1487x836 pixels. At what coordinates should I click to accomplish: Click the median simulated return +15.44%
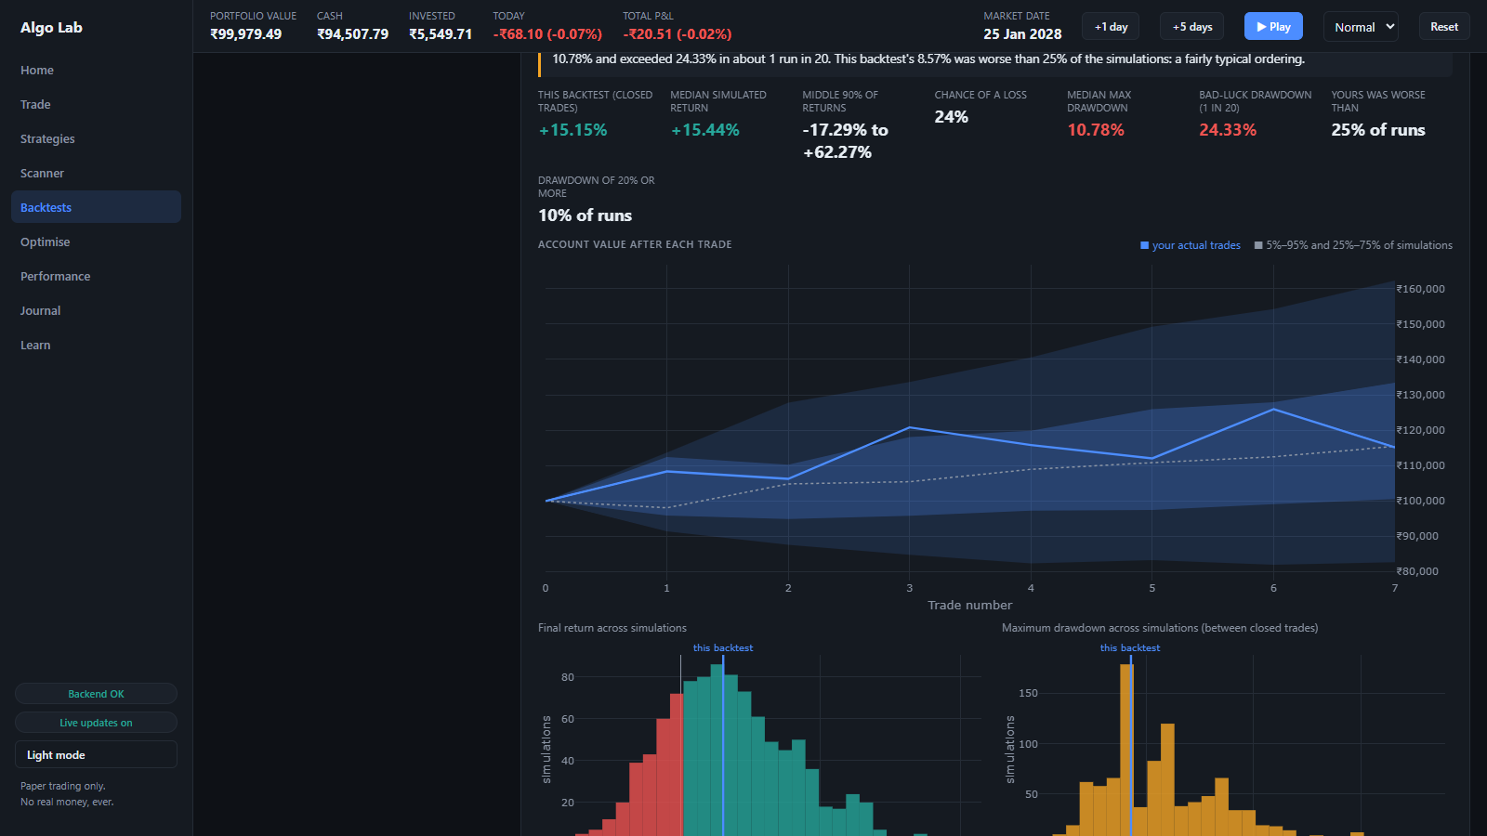click(705, 130)
